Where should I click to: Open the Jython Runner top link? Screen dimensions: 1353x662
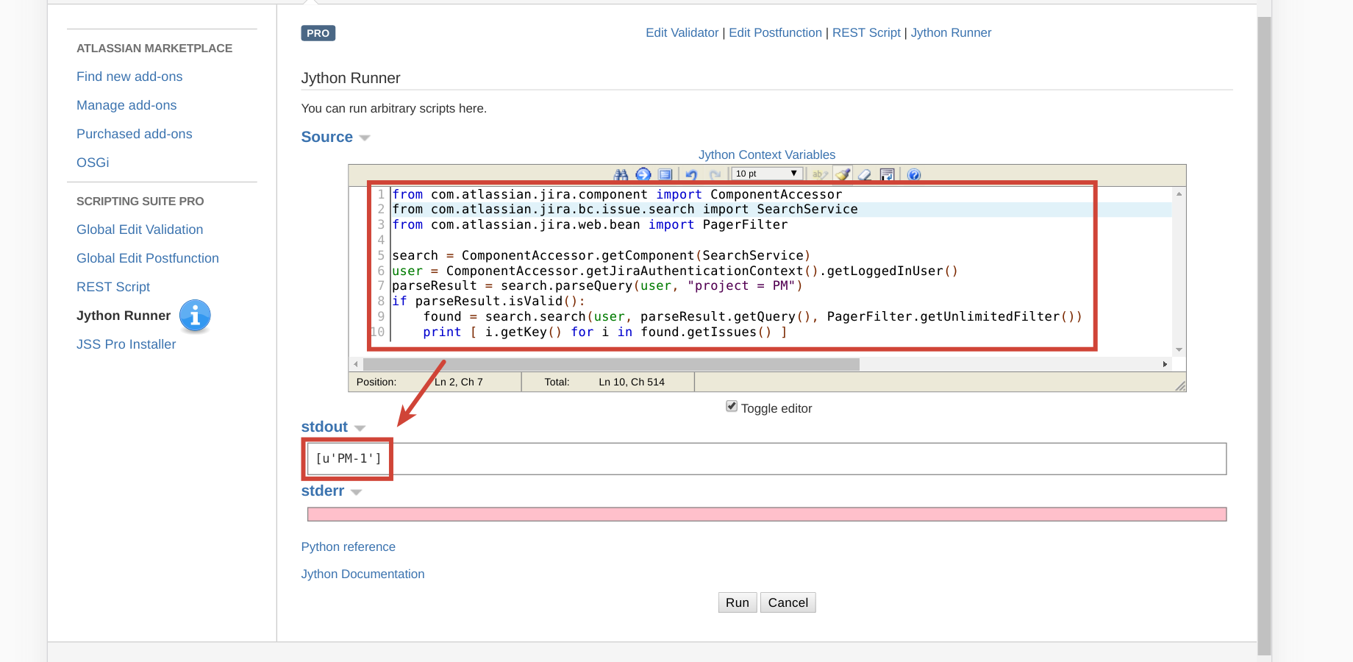click(x=951, y=32)
